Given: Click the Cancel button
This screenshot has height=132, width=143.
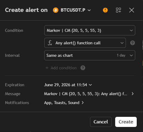Looking at the screenshot, I should point(101,122).
